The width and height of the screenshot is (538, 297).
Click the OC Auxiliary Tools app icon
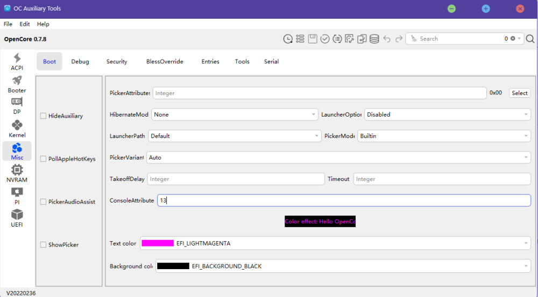tap(7, 8)
